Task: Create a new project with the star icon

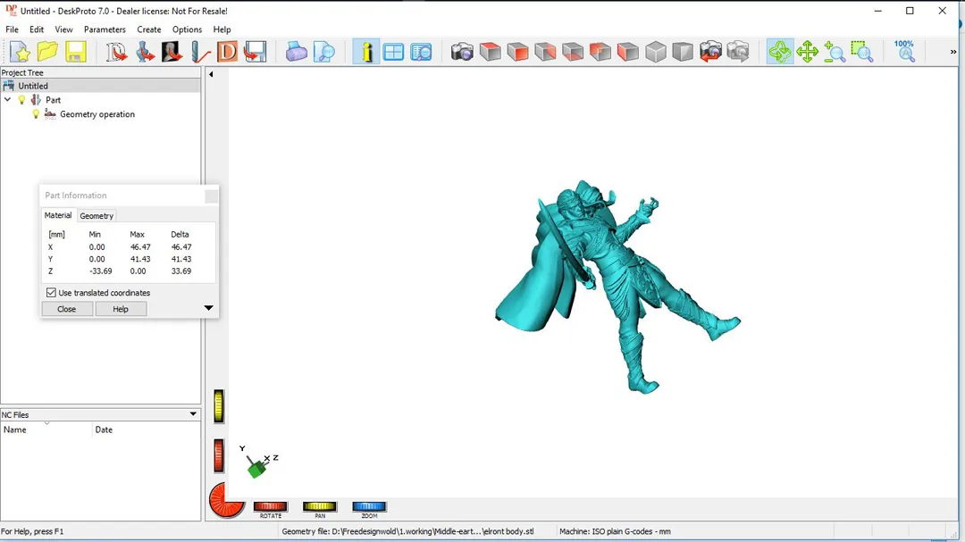Action: click(20, 52)
